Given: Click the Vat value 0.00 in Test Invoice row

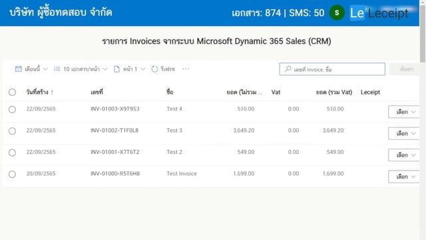Looking at the screenshot, I should pyautogui.click(x=294, y=173).
